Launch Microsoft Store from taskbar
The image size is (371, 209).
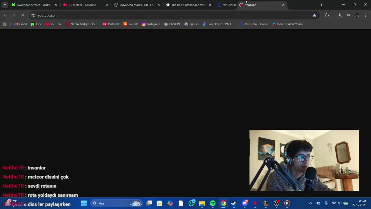159,203
